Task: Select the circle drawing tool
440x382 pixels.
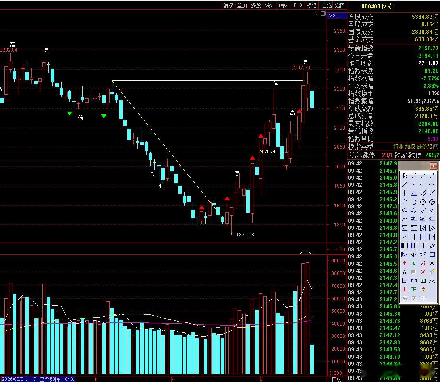Action: click(x=423, y=202)
